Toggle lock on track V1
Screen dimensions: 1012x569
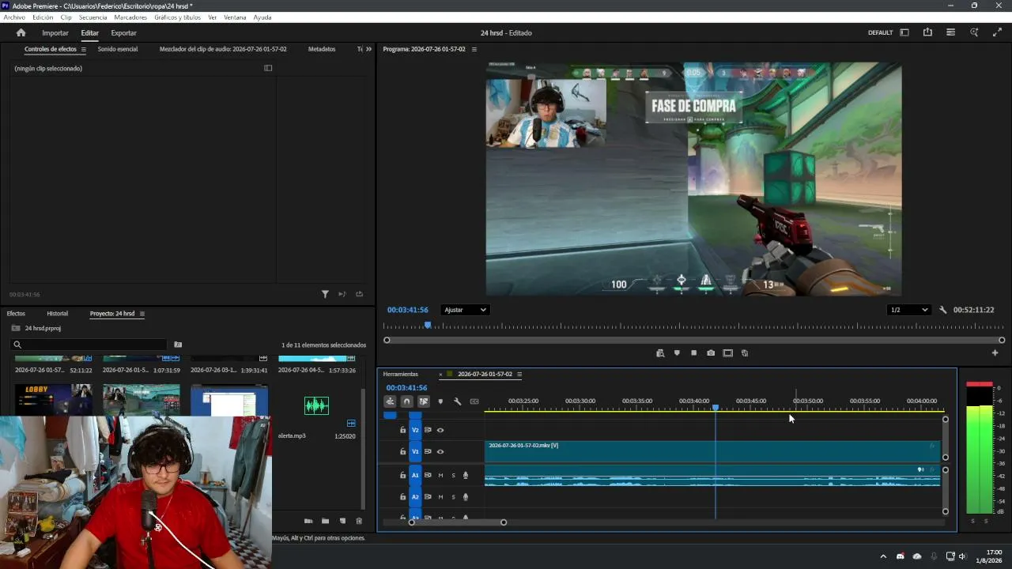(402, 451)
